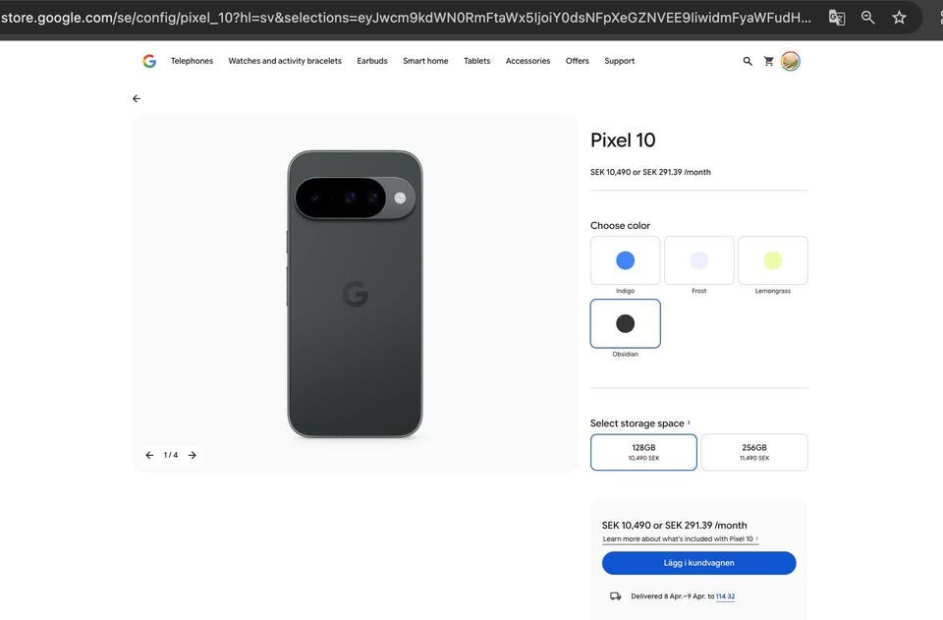The width and height of the screenshot is (943, 620).
Task: Open the Telephones menu
Action: tap(192, 61)
